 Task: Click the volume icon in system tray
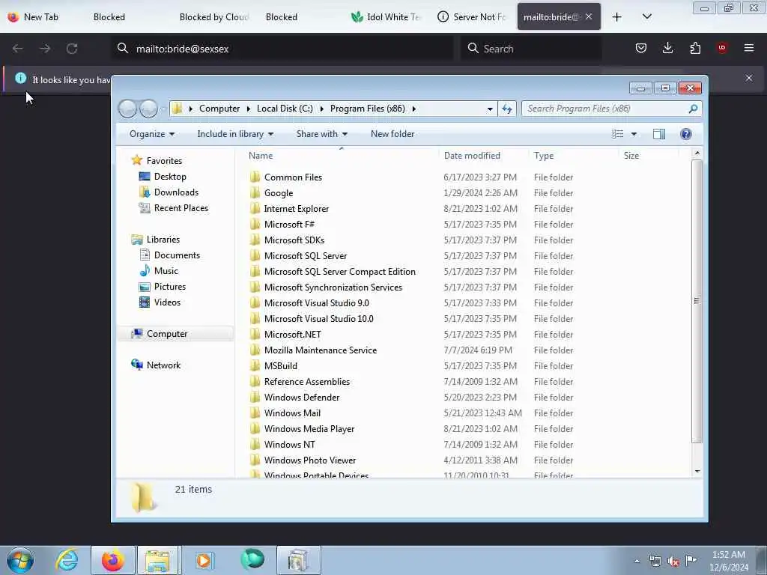(673, 560)
